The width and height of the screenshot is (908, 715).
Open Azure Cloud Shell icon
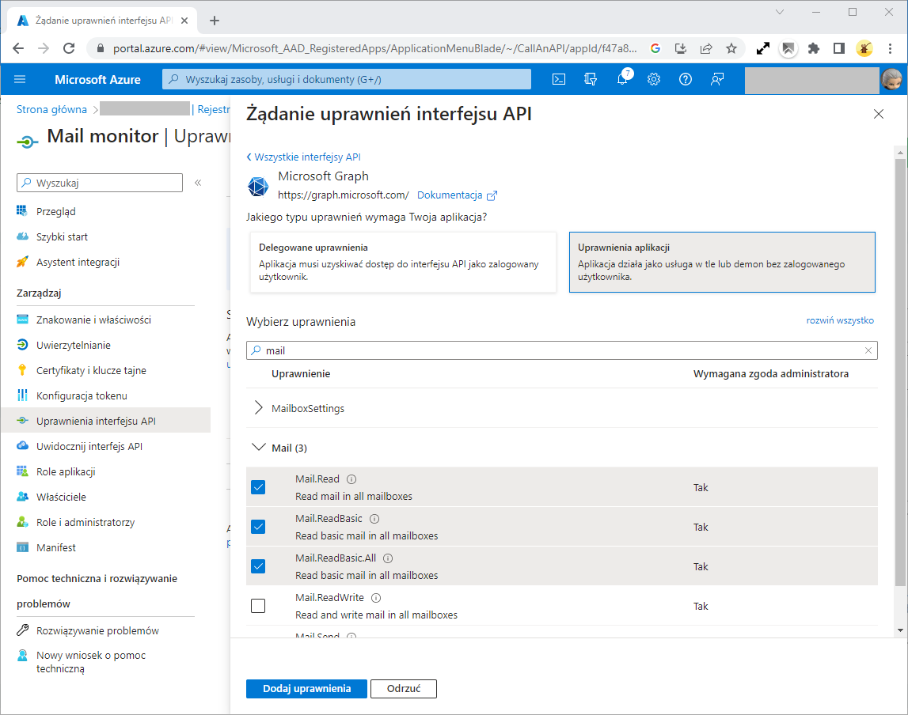[559, 79]
